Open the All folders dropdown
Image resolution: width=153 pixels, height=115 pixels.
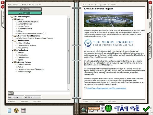pos(33,97)
